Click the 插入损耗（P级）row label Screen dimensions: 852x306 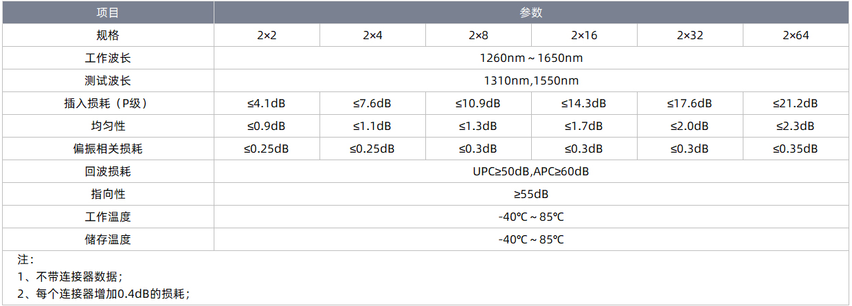[108, 103]
